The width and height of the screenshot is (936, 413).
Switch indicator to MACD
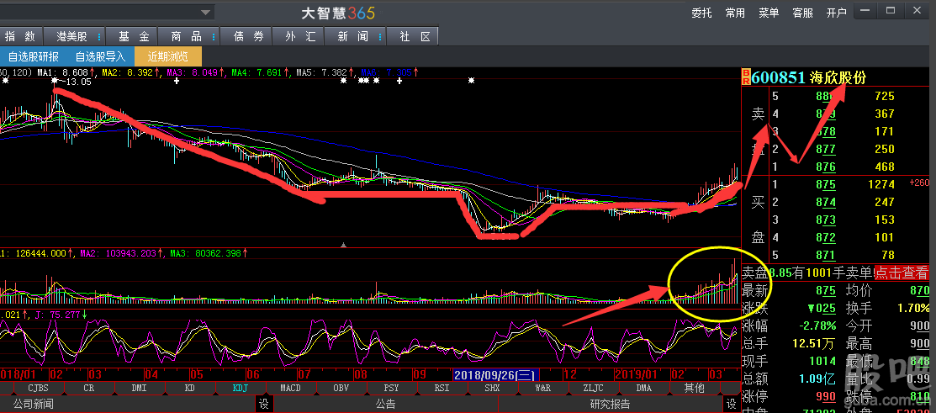(291, 388)
